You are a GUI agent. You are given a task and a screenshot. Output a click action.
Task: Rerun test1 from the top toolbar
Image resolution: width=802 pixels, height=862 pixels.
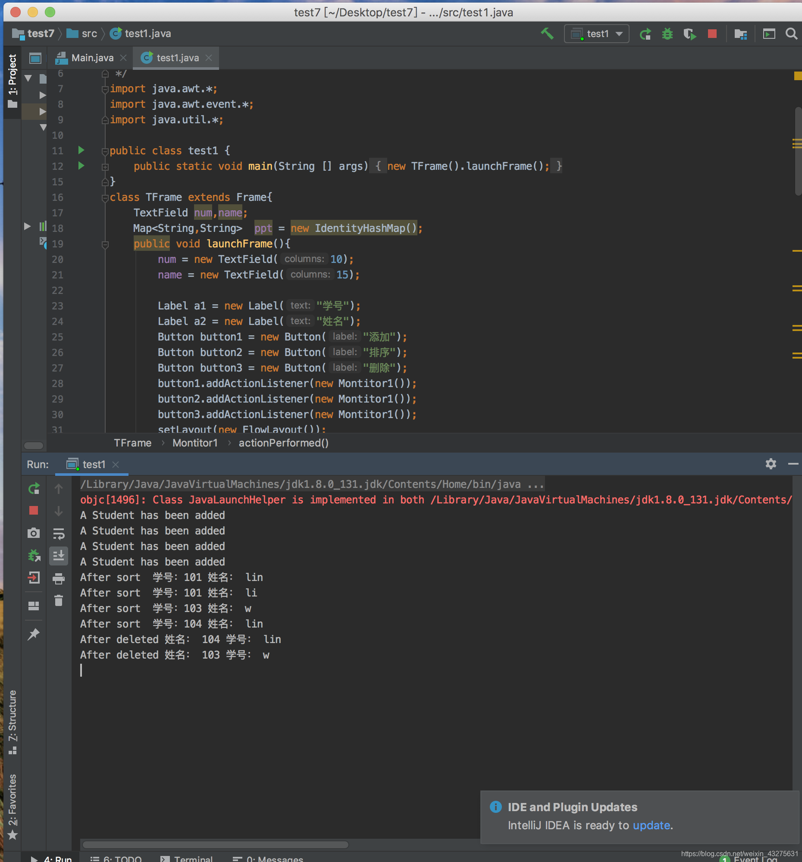645,33
